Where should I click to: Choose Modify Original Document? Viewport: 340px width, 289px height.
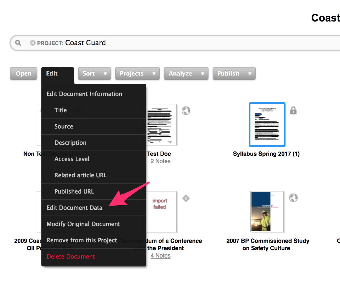coord(94,224)
